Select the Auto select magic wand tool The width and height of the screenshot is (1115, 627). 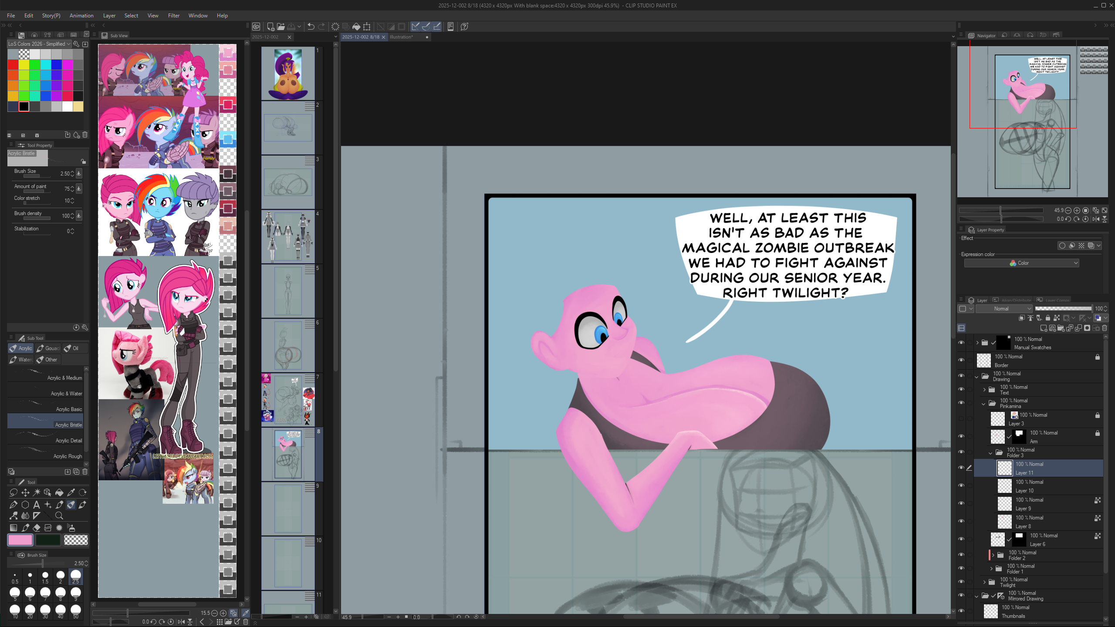[37, 492]
